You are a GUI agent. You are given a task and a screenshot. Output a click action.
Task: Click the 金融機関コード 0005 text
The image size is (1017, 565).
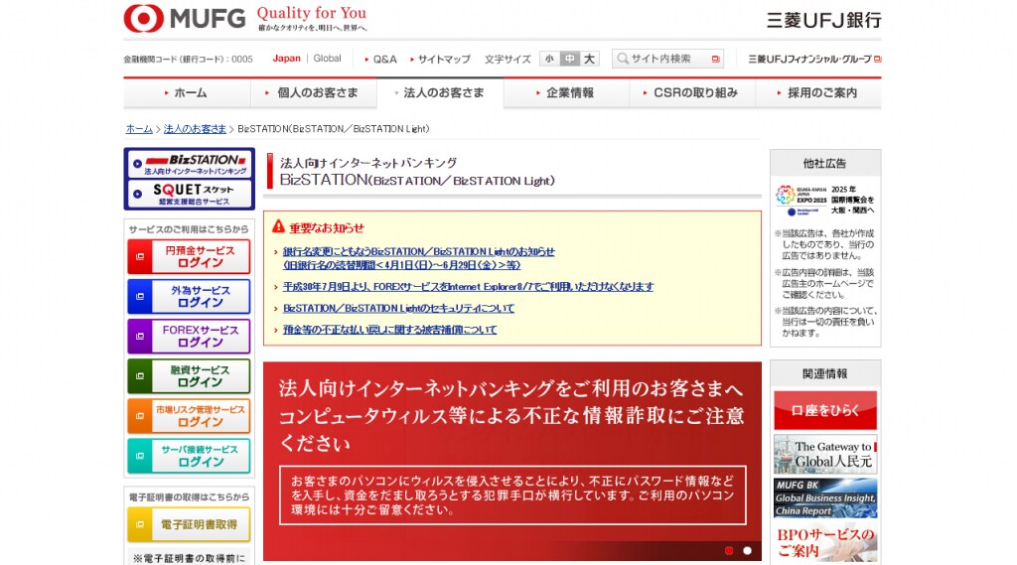[188, 59]
